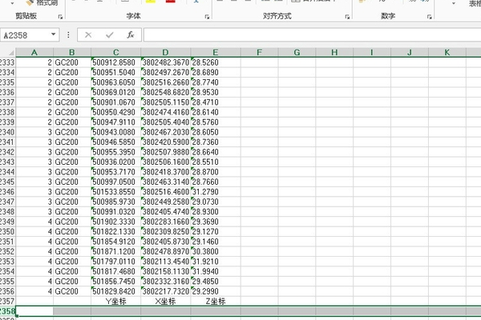Click the Cancel (X) formula bar icon
Image resolution: width=481 pixels, height=320 pixels.
pyautogui.click(x=88, y=35)
